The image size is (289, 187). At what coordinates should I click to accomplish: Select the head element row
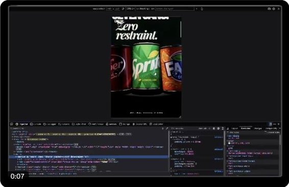[21, 137]
